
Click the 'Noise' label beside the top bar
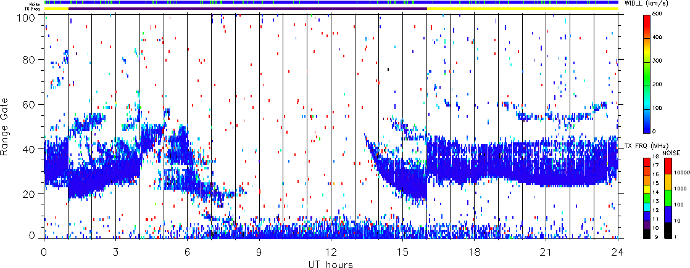click(x=35, y=3)
